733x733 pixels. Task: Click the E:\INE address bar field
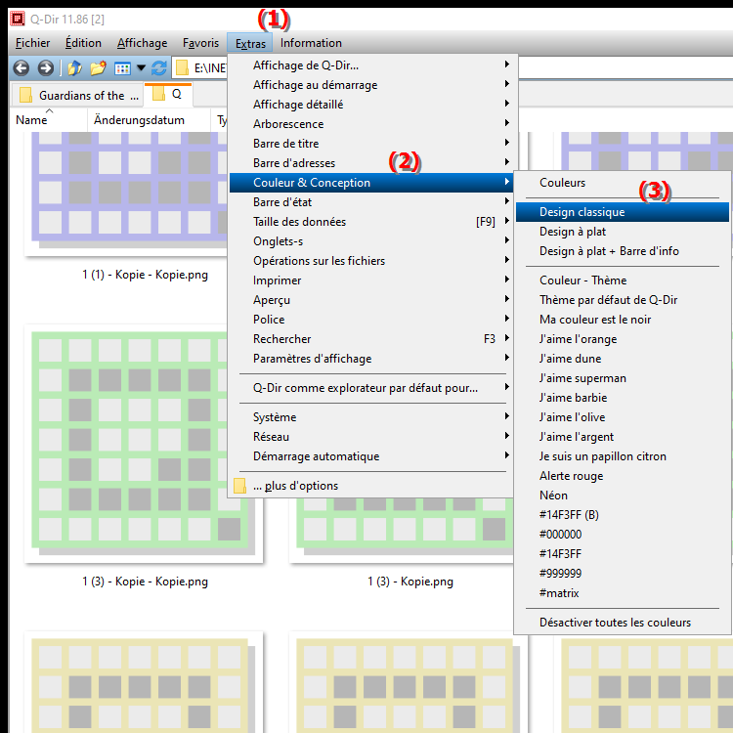pos(201,68)
